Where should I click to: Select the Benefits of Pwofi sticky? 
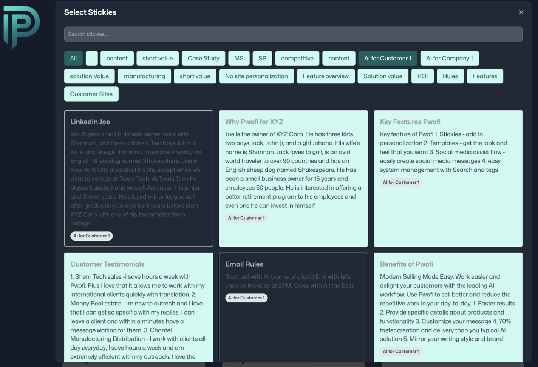point(448,306)
